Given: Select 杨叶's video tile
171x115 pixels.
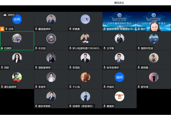Looking at the screenshot, I should pos(154,21).
